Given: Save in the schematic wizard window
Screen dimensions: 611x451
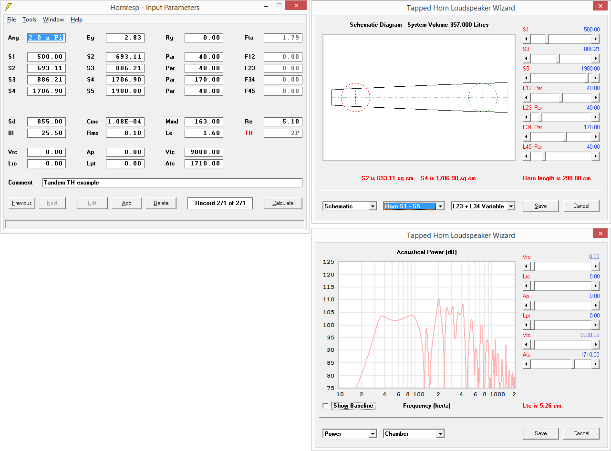Looking at the screenshot, I should click(x=541, y=206).
